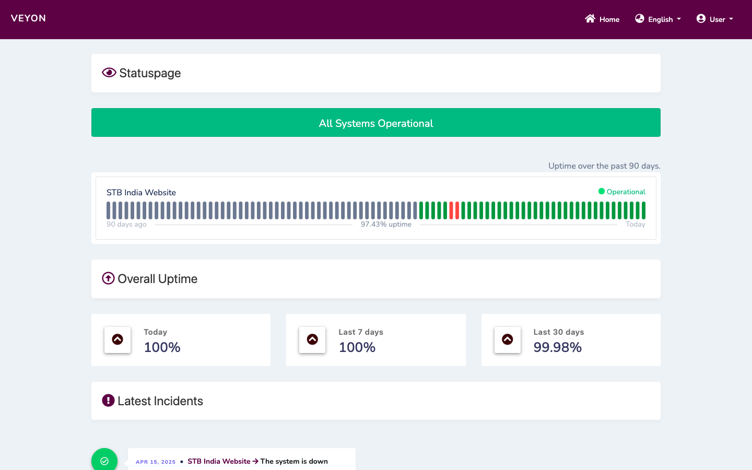Click the Overall Uptime arrow icon
The height and width of the screenshot is (470, 752).
pyautogui.click(x=108, y=278)
